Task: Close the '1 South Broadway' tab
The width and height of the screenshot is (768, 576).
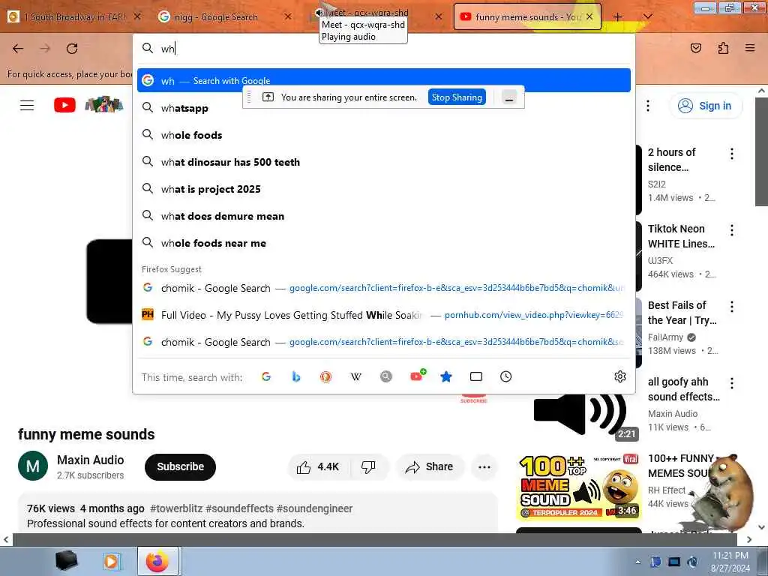Action: (137, 16)
